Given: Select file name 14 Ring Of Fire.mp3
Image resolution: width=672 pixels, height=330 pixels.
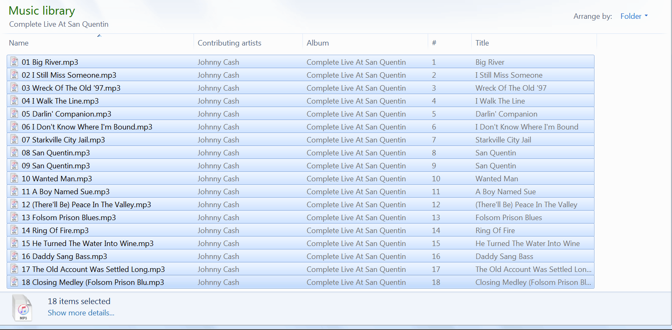Looking at the screenshot, I should [x=55, y=231].
